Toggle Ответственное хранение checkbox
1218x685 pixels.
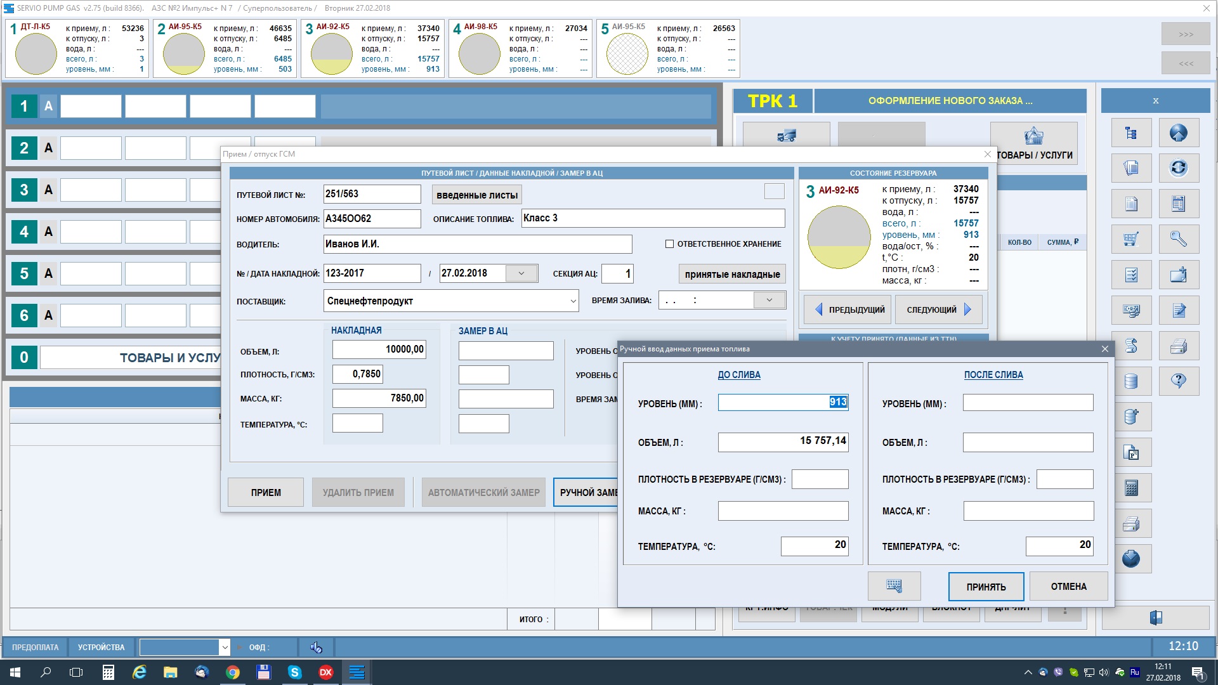click(669, 244)
